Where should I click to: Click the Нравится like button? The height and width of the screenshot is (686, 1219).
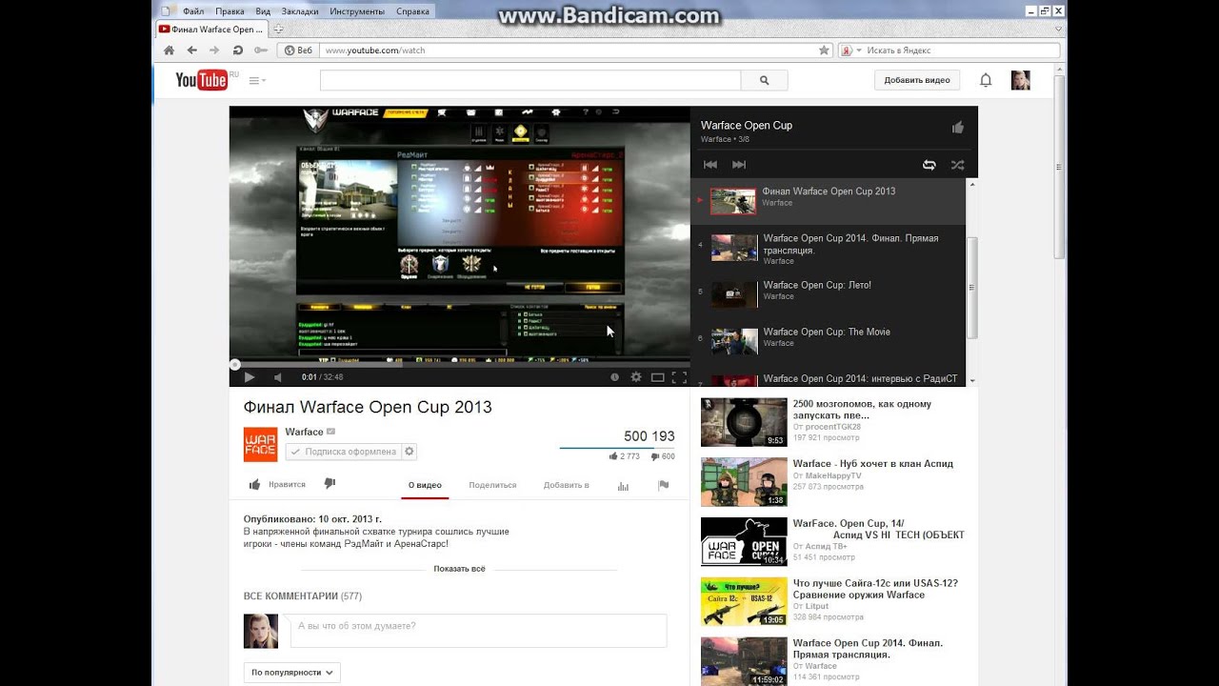coord(277,485)
